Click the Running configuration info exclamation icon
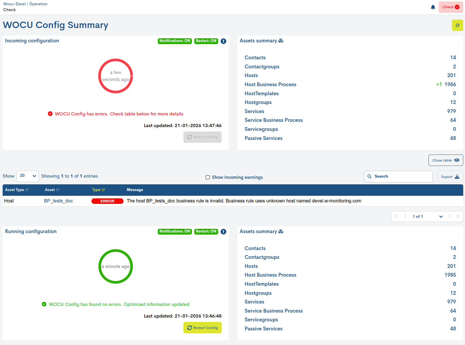The width and height of the screenshot is (465, 345). point(223,232)
